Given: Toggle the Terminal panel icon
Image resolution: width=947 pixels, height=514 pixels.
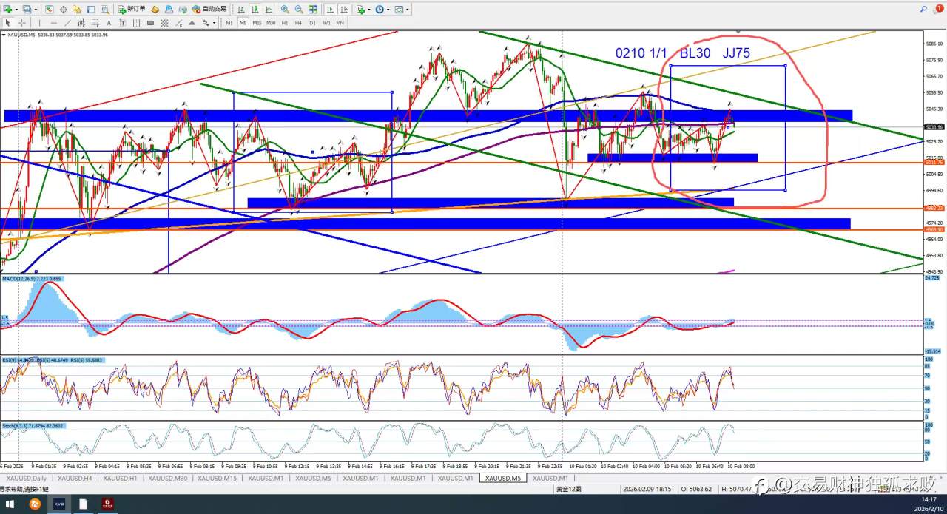Looking at the screenshot, I should pyautogui.click(x=91, y=10).
